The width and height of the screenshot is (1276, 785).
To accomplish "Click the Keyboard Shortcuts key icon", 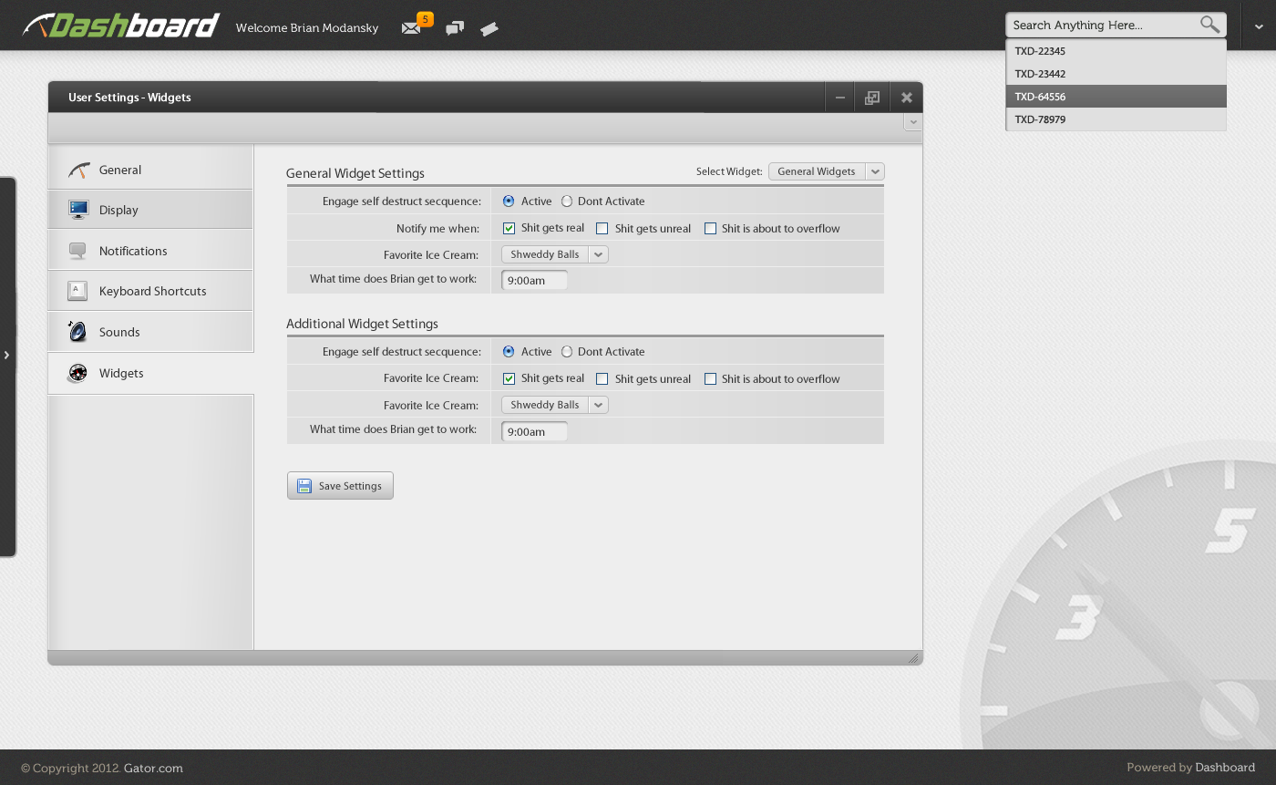I will pyautogui.click(x=77, y=291).
